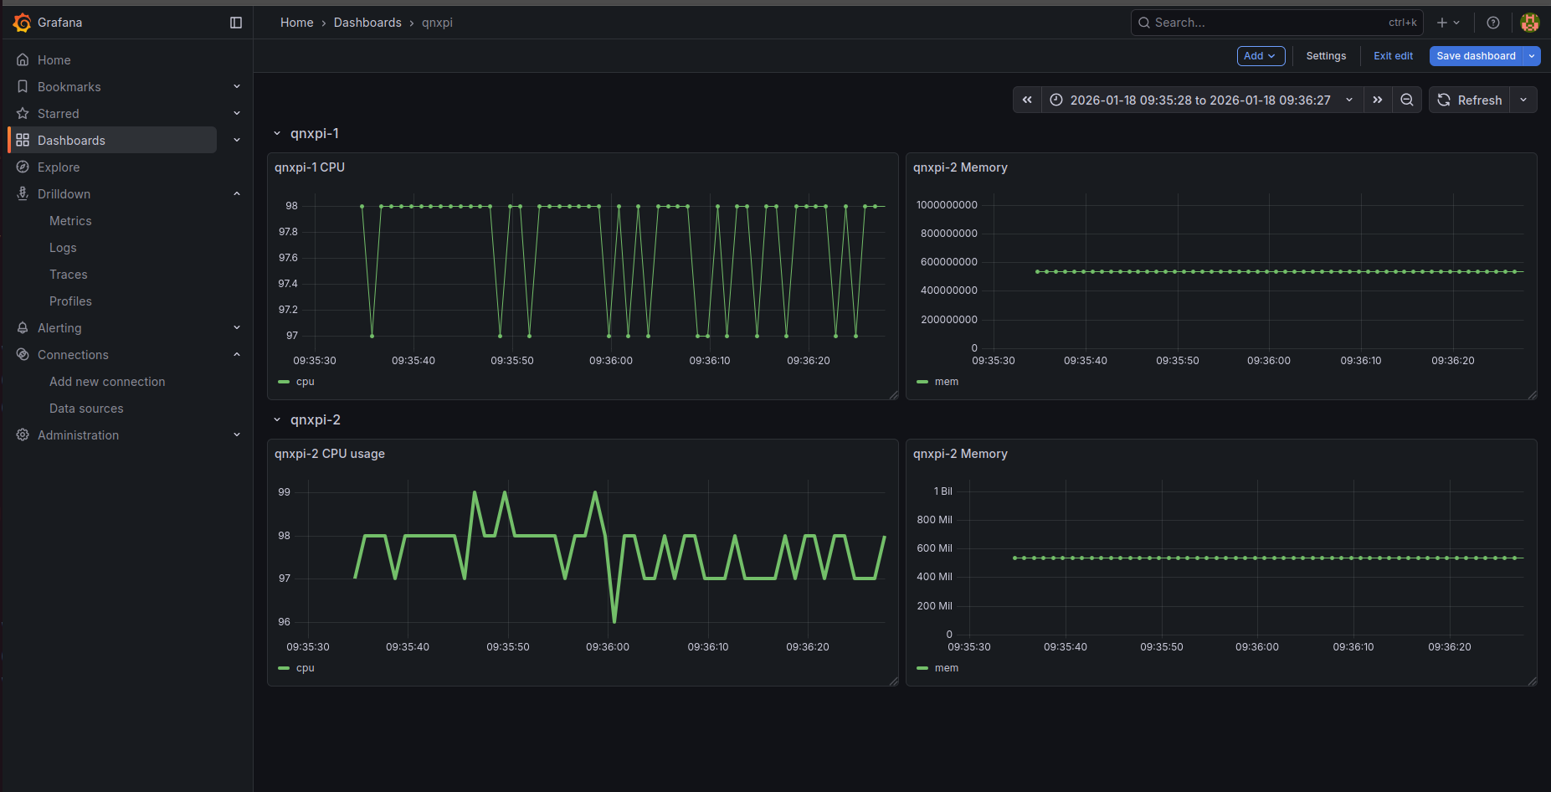The image size is (1551, 792).
Task: Go to Home breadcrumb
Action: click(x=297, y=23)
